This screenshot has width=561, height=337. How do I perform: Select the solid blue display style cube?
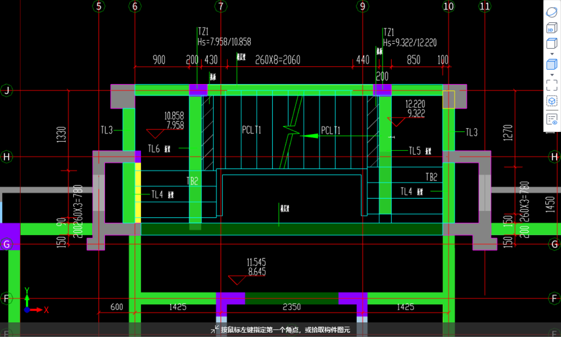pyautogui.click(x=552, y=64)
